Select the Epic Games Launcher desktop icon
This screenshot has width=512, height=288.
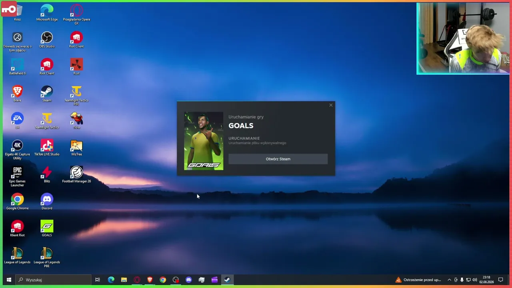(x=17, y=177)
